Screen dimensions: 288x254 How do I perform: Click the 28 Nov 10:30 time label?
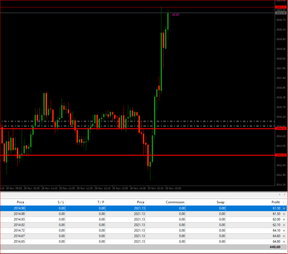(32, 188)
